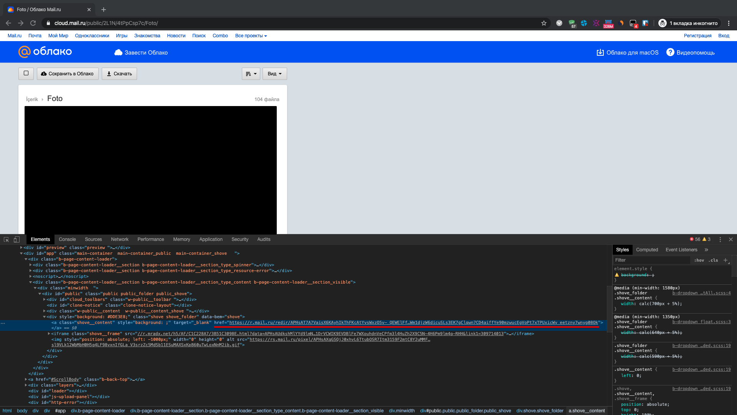Screen dimensions: 737x415
Task: Open the DevTools customization menu (vertical dots)
Action: coord(720,239)
